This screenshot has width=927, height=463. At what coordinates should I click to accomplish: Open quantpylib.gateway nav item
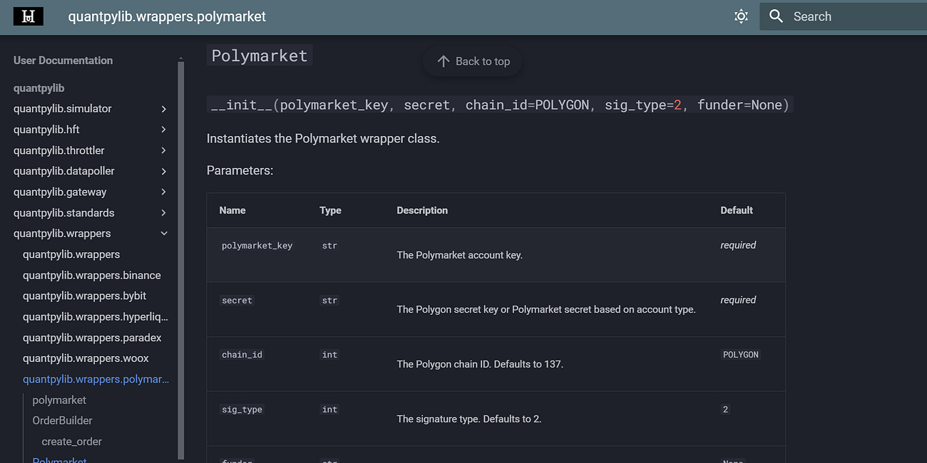[x=60, y=192]
